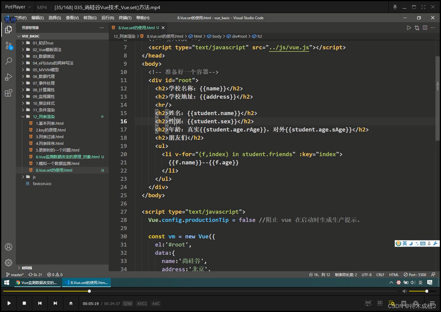Viewport: 441px width, 312px height.
Task: Open 6.Vue监测数据改变的原理_对象.html file
Action: pos(68,157)
